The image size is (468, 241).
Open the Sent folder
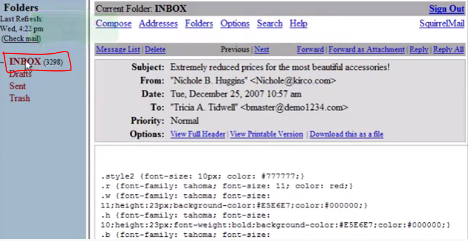tap(18, 86)
